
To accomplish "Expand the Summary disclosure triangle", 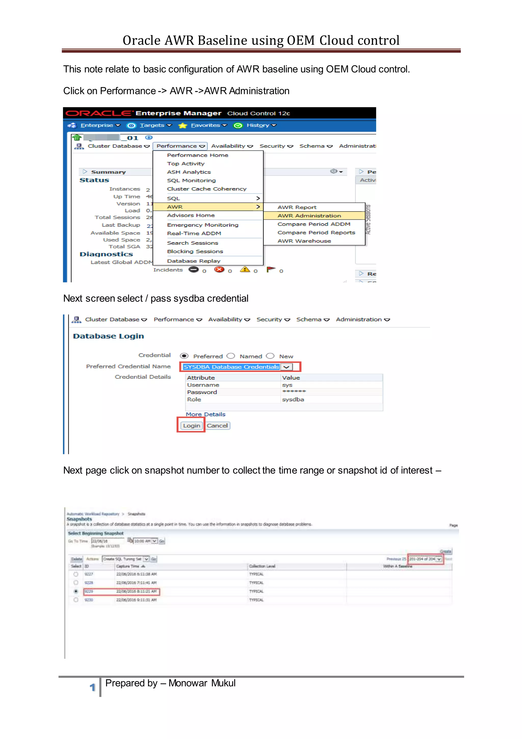I will pyautogui.click(x=85, y=171).
